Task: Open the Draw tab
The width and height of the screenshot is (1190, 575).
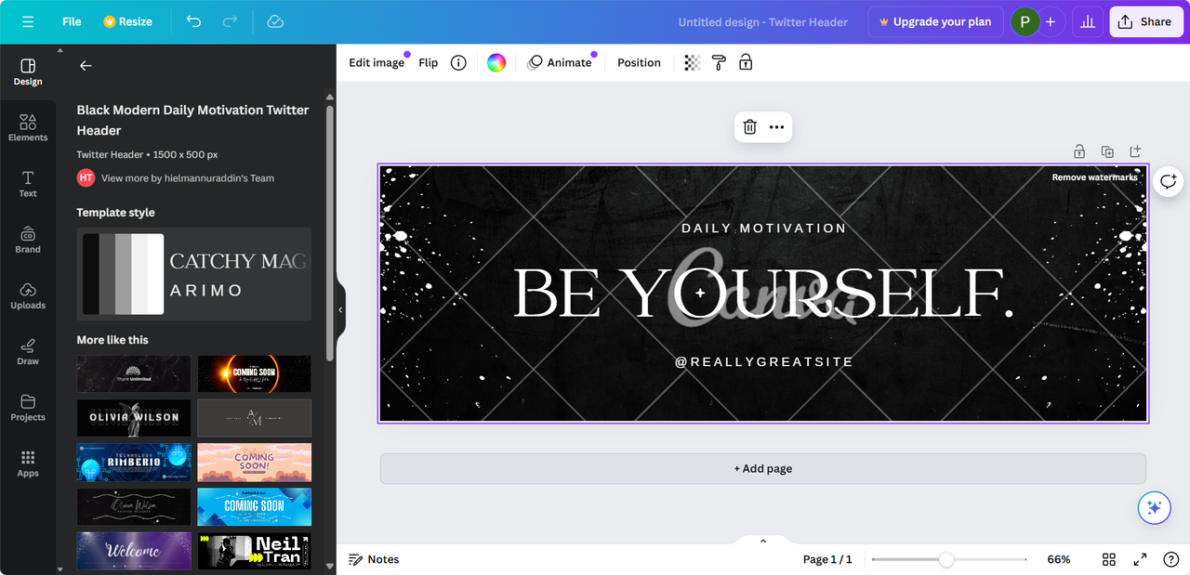Action: (28, 352)
